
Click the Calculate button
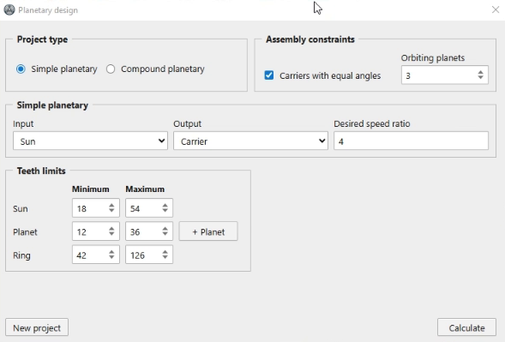[x=466, y=327]
